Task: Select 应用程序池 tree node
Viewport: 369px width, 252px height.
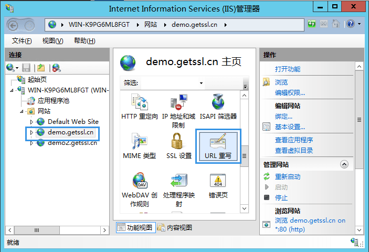Action: coord(53,101)
